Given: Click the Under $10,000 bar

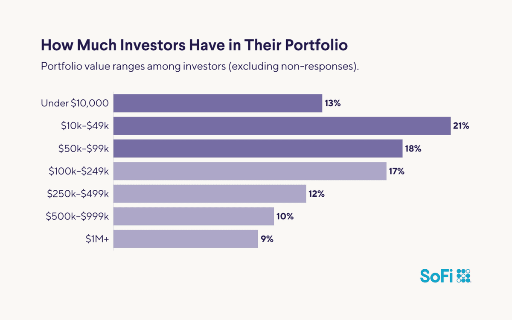Looking at the screenshot, I should (x=218, y=103).
